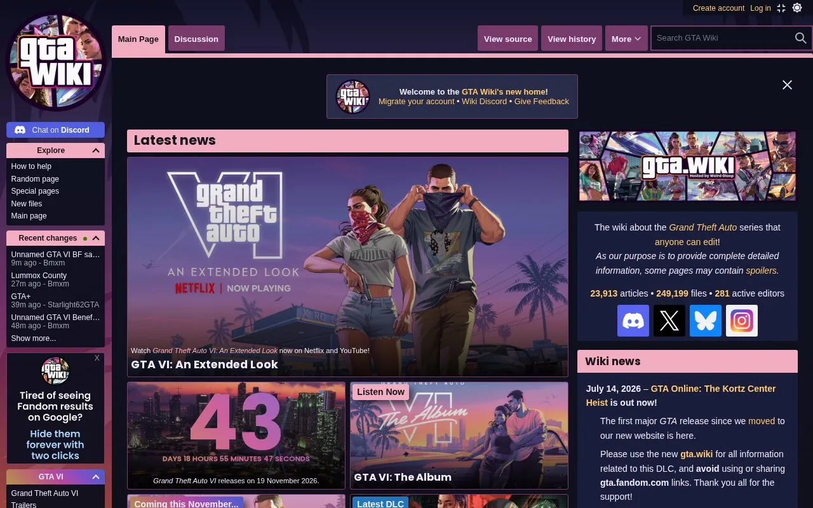Image resolution: width=813 pixels, height=508 pixels.
Task: Focus the Search GTA Wiki field
Action: 722,38
